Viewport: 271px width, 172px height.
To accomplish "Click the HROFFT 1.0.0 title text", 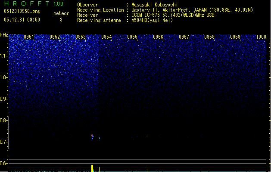I will pyautogui.click(x=34, y=3).
